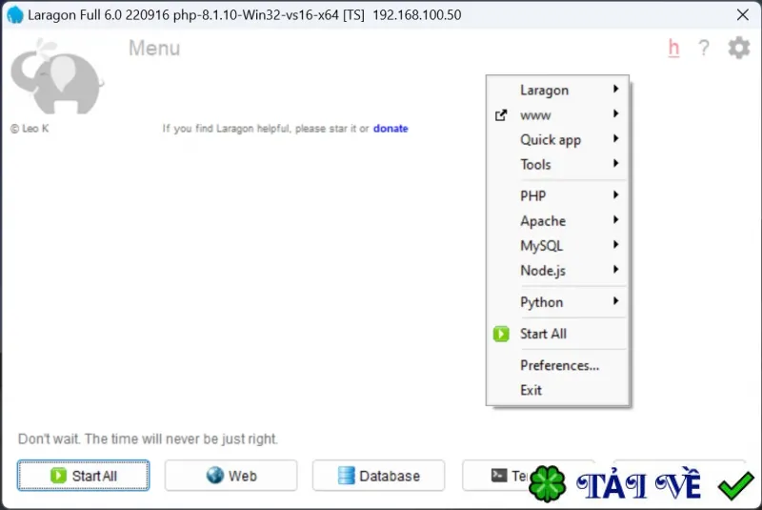Viewport: 762px width, 510px height.
Task: Click the Laragon title bar app icon
Action: coord(15,14)
